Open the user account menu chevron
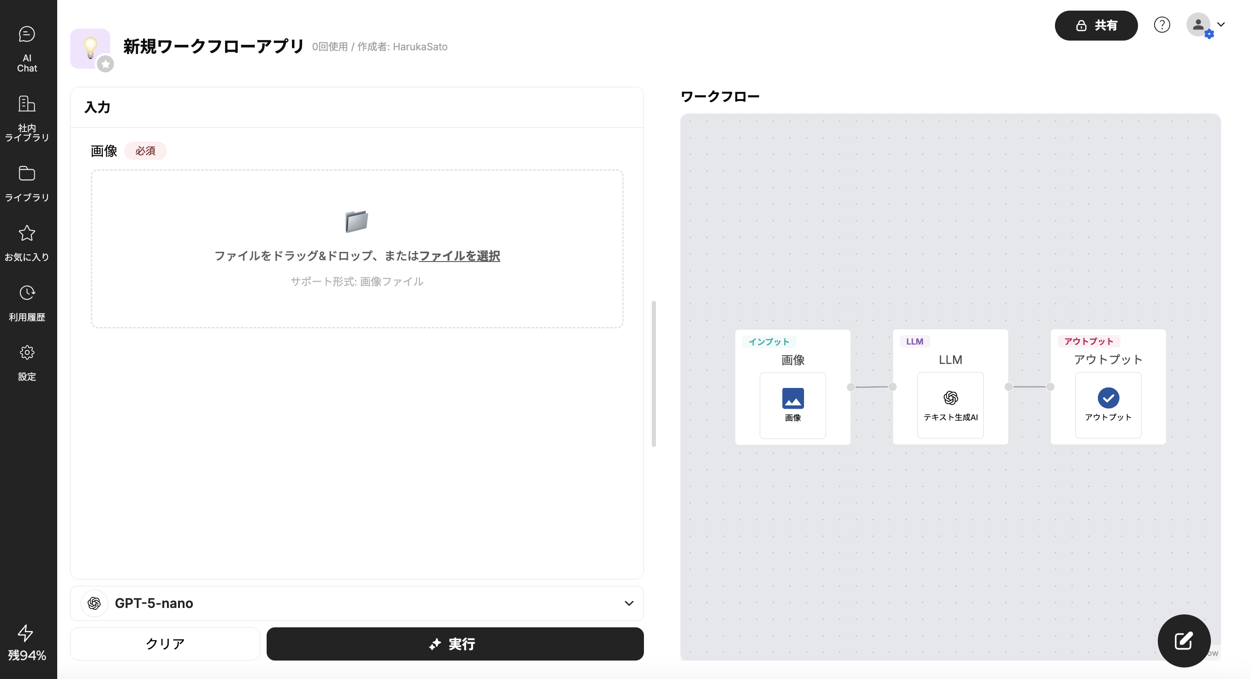Image resolution: width=1251 pixels, height=679 pixels. 1221,24
